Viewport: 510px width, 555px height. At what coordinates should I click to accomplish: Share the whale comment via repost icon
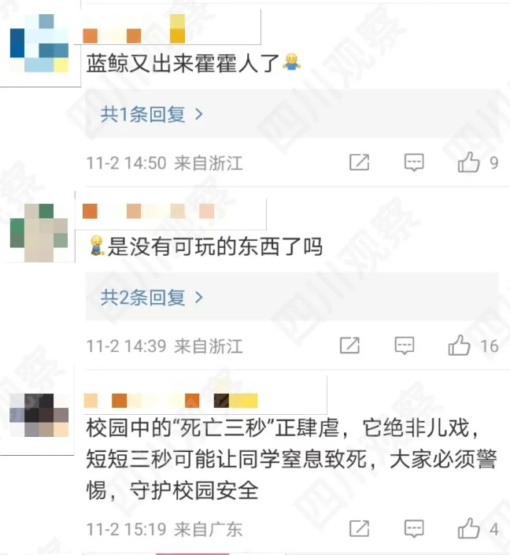(359, 163)
